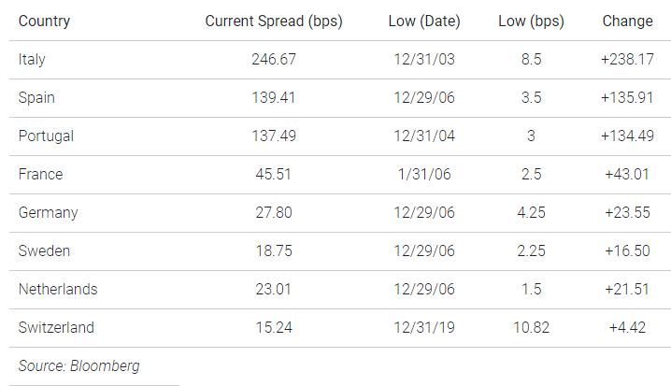The height and width of the screenshot is (386, 671).
Task: Click the Source: Bloomberg caption
Action: (79, 365)
